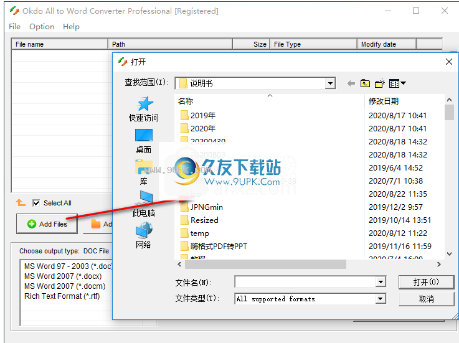Expand the 文件名 dropdown arrow

[x=381, y=282]
